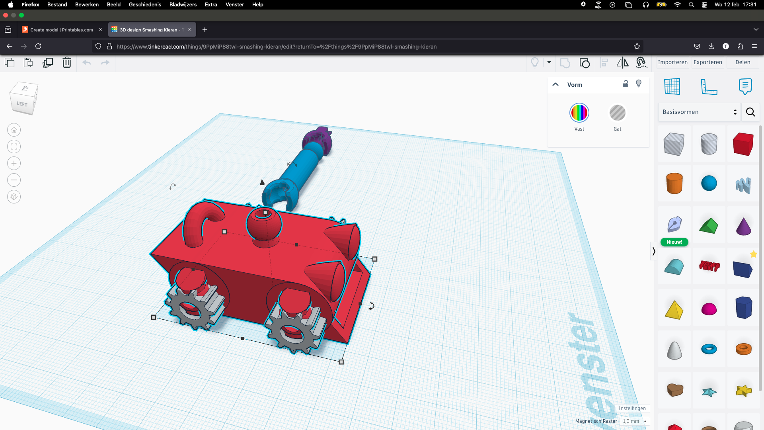Click the Importeren button
Image resolution: width=764 pixels, height=430 pixels.
click(672, 63)
